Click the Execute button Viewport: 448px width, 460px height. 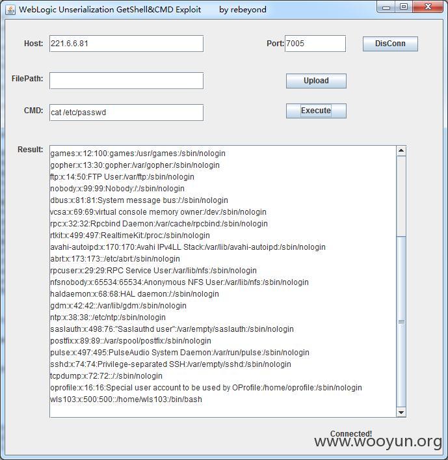(316, 111)
